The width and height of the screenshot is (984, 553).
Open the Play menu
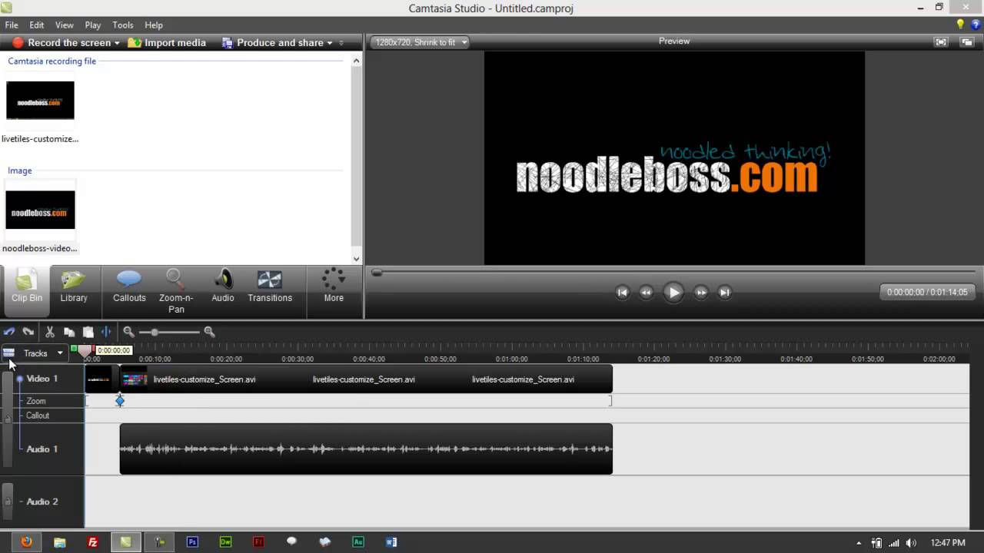[93, 25]
